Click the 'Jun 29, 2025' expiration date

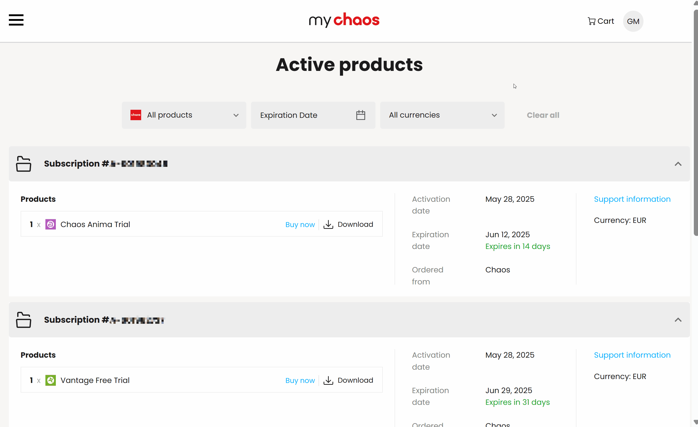(509, 391)
